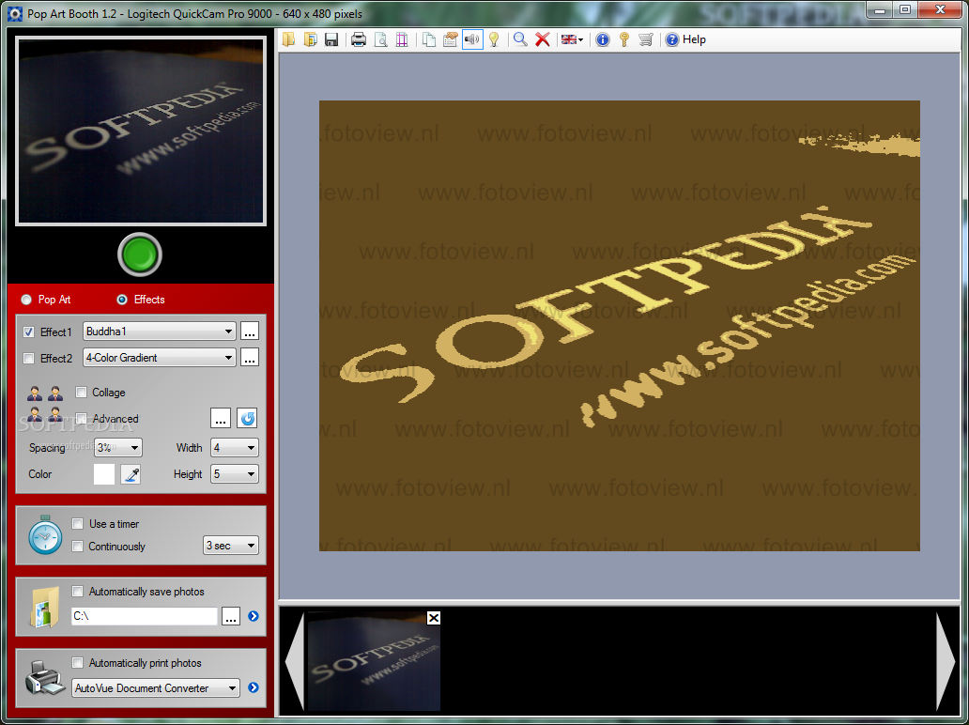This screenshot has width=969, height=725.
Task: Pick a color with the eyedropper icon
Action: coord(131,474)
